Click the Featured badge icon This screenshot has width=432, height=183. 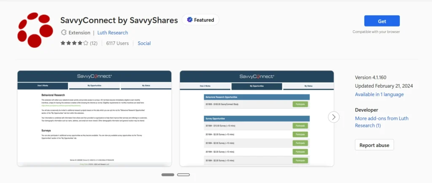[190, 20]
